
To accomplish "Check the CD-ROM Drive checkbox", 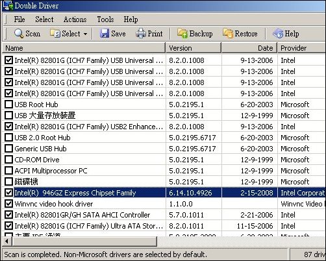I will [8, 160].
